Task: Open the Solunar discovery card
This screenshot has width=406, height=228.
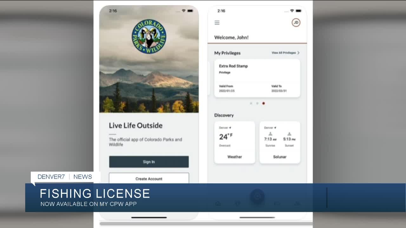Action: click(280, 142)
